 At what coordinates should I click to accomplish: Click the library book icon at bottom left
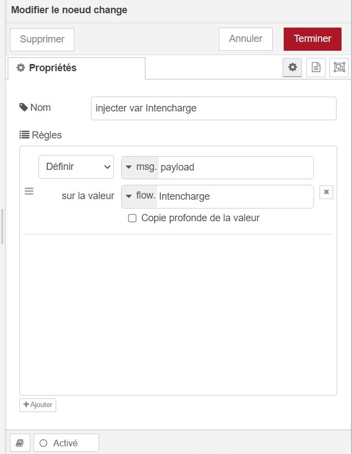(x=20, y=442)
